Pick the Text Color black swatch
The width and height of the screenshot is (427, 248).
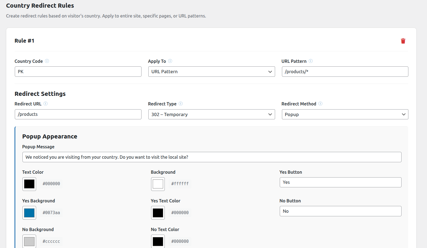29,184
